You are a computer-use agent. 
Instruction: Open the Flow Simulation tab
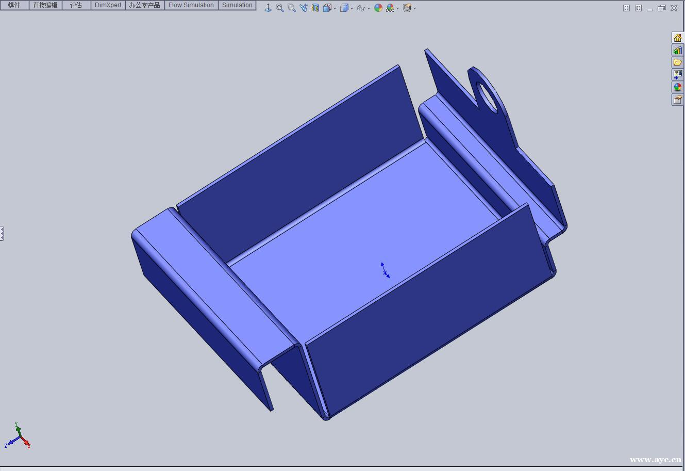pos(191,5)
